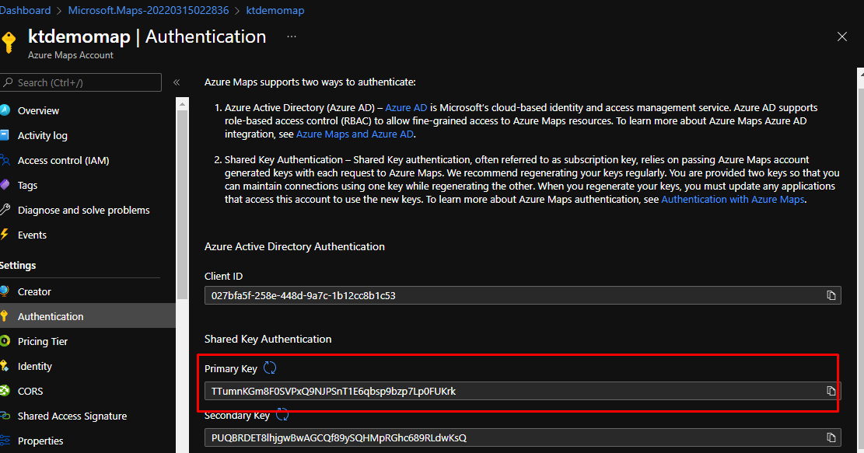Screen dimensions: 864x453
Task: Open ktdemomap breadcrumb link
Action: point(275,10)
